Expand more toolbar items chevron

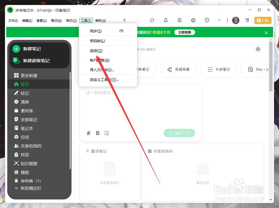tap(219, 20)
